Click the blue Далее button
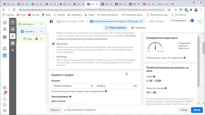The width and height of the screenshot is (205, 115). tap(197, 110)
